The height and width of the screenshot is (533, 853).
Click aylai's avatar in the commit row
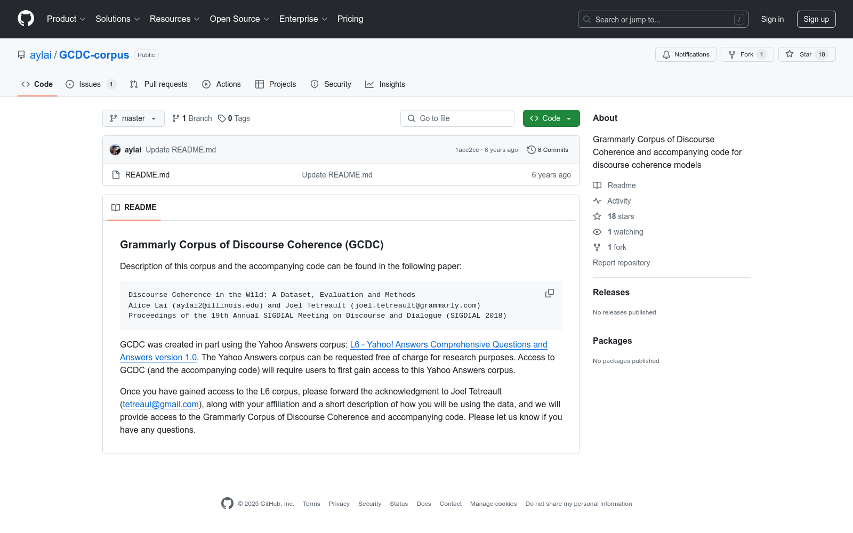(115, 150)
